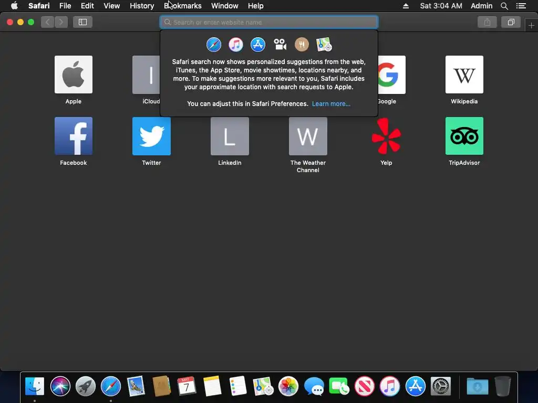
Task: Open the Downloads folder in the Dock
Action: pyautogui.click(x=477, y=386)
